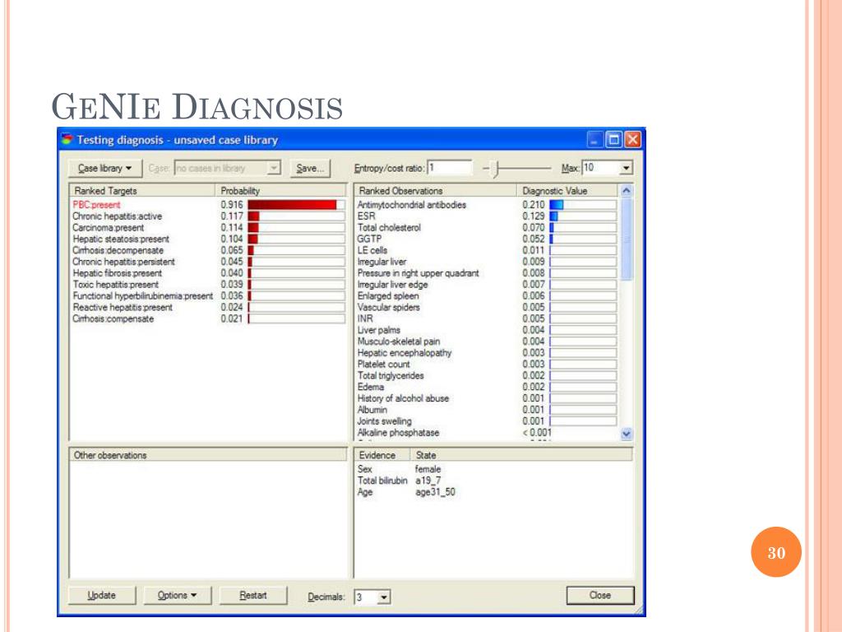The image size is (842, 632).
Task: Select the INR observation
Action: coord(487,318)
